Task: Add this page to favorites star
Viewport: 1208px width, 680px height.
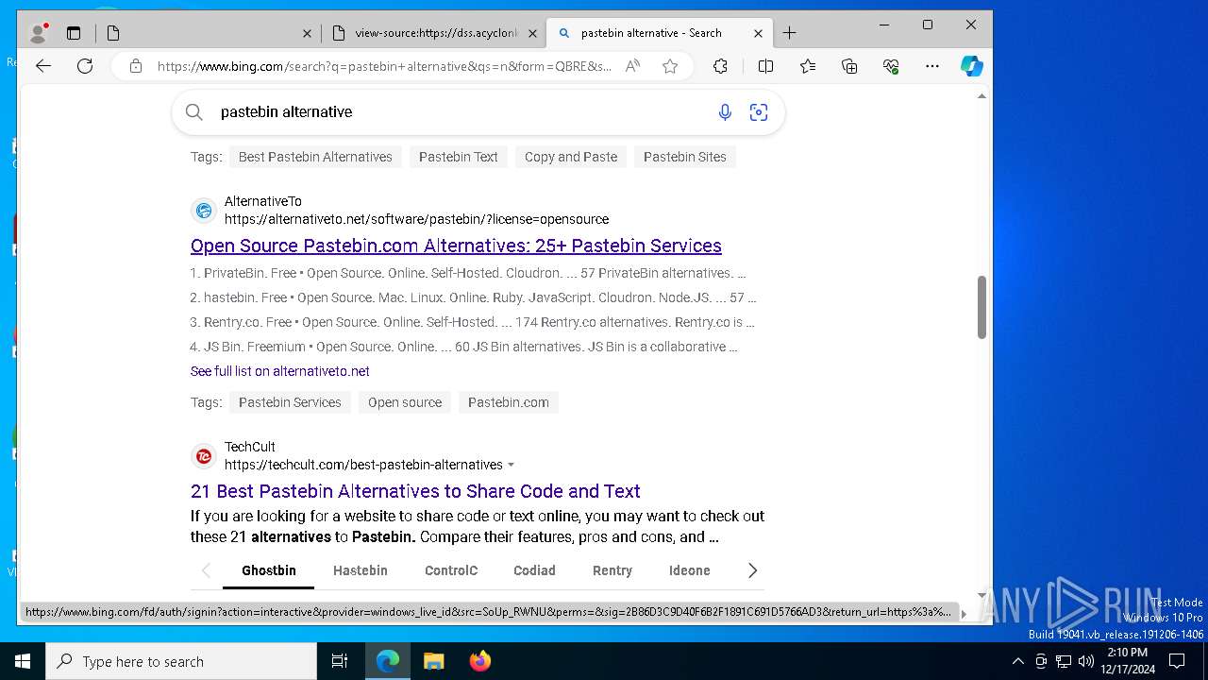Action: click(x=670, y=66)
